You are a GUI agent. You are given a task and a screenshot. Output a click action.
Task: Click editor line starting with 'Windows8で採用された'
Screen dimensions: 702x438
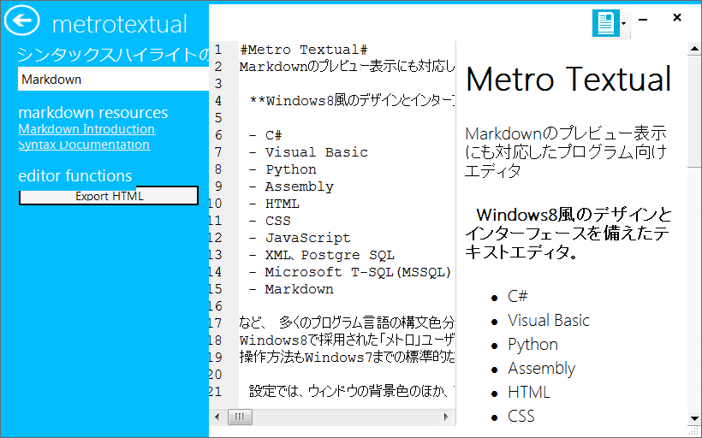point(348,340)
